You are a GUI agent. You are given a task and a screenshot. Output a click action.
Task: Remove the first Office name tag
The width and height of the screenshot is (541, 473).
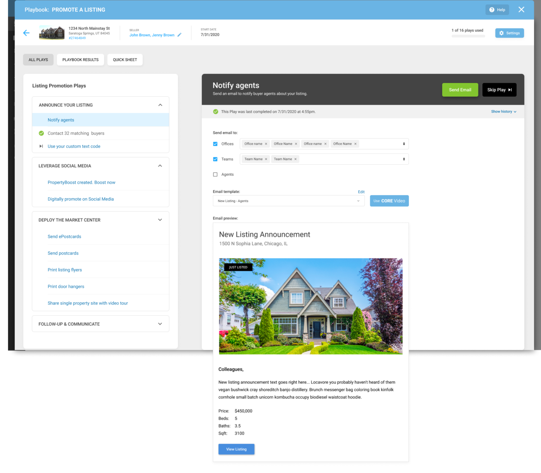tap(266, 143)
